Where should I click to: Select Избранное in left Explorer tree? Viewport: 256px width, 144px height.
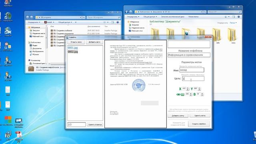pyautogui.click(x=34, y=28)
